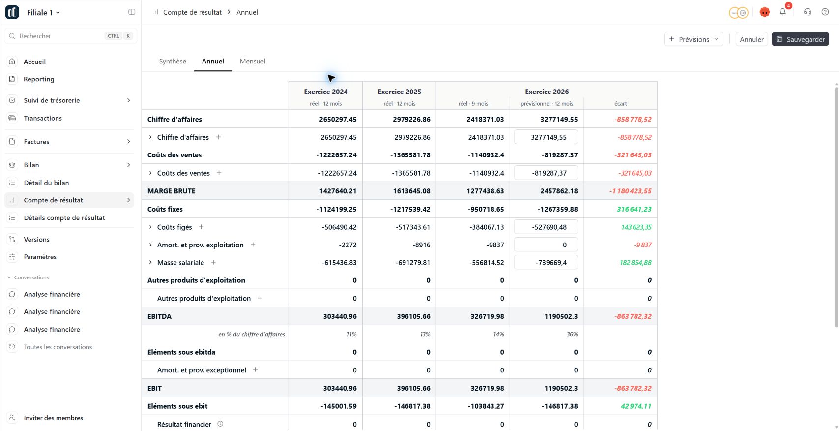Open the Prévisions dropdown
Screen dimensions: 839x431
tap(694, 39)
